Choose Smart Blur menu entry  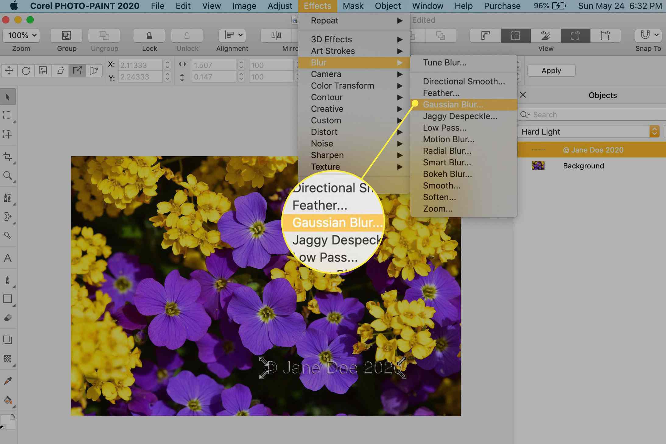coord(464,162)
